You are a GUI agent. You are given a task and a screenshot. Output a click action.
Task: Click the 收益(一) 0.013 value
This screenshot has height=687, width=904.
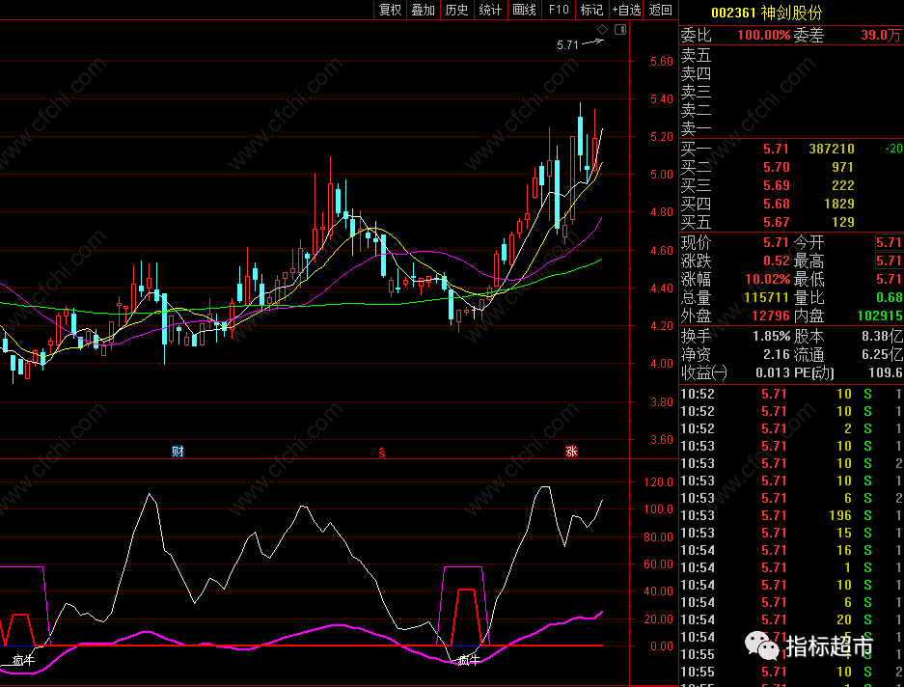click(773, 372)
